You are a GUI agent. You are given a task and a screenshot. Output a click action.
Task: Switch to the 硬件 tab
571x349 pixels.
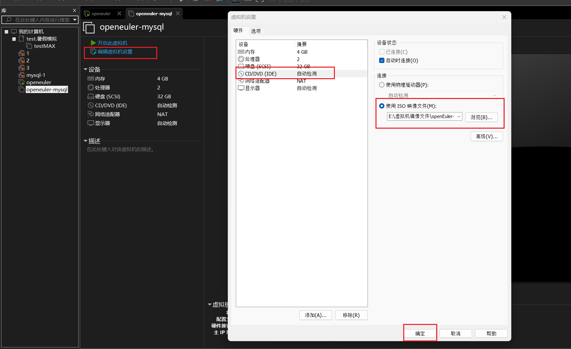click(238, 30)
